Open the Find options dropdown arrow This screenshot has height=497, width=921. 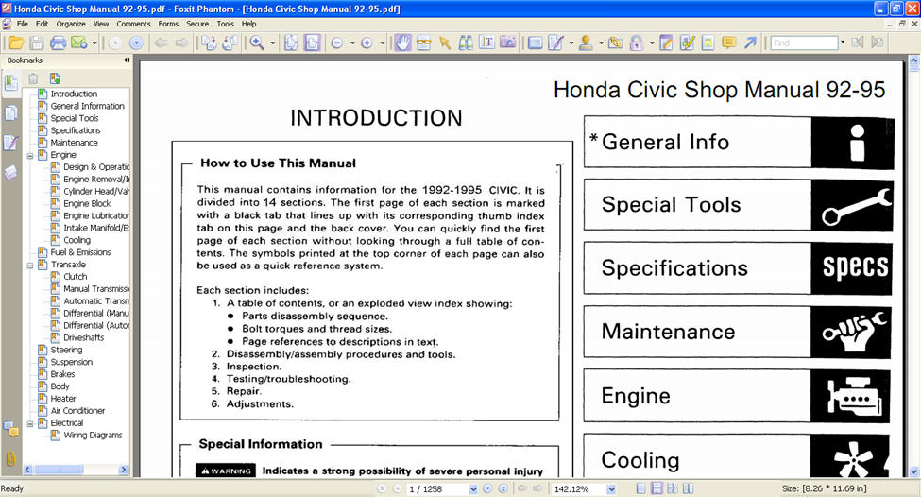(x=843, y=43)
